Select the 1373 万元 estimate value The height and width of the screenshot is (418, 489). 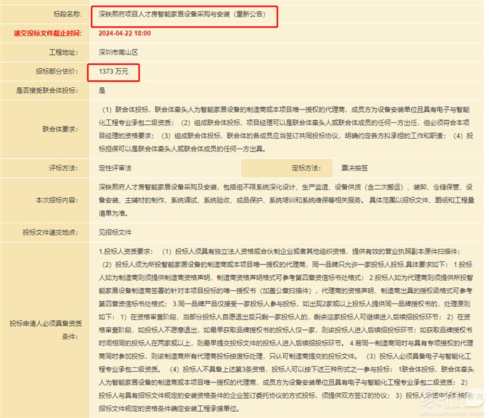tap(115, 71)
